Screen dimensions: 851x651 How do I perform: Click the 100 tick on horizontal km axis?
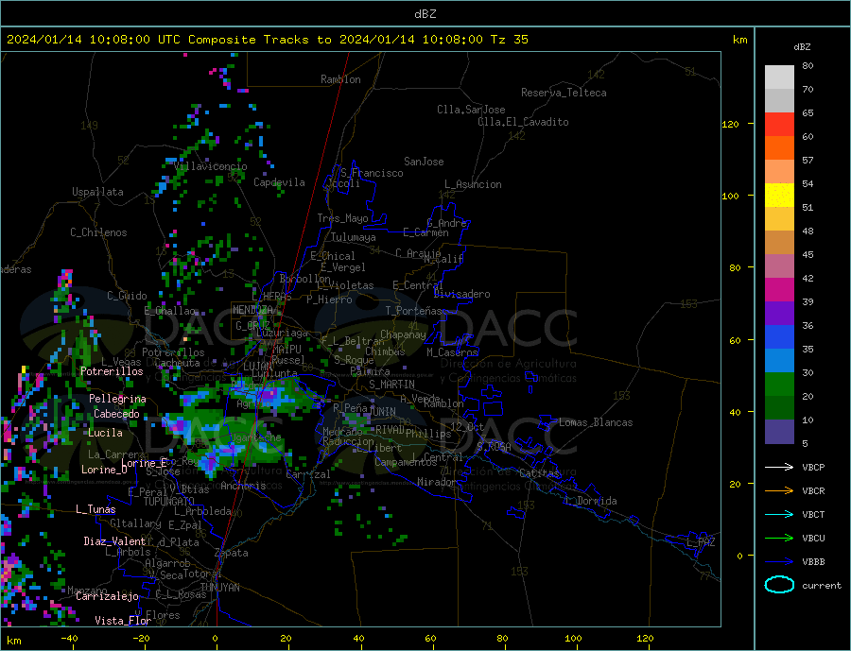[x=573, y=639]
